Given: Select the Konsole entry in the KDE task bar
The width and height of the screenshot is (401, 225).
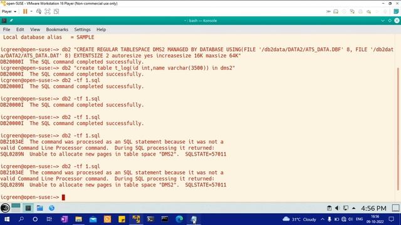Looking at the screenshot, I should coord(28,208).
